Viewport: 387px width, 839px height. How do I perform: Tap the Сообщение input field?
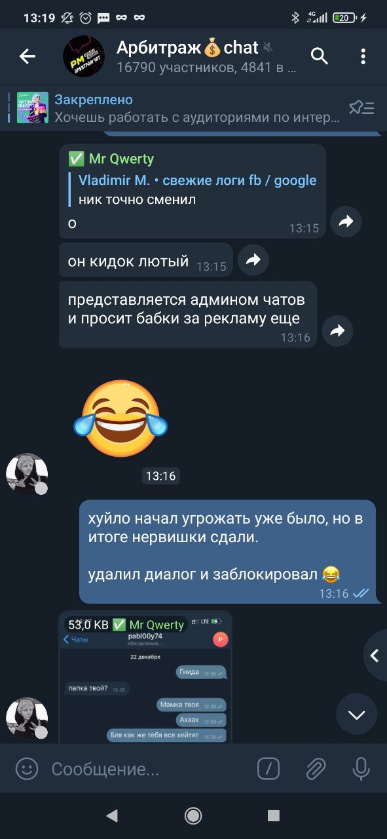[x=147, y=768]
